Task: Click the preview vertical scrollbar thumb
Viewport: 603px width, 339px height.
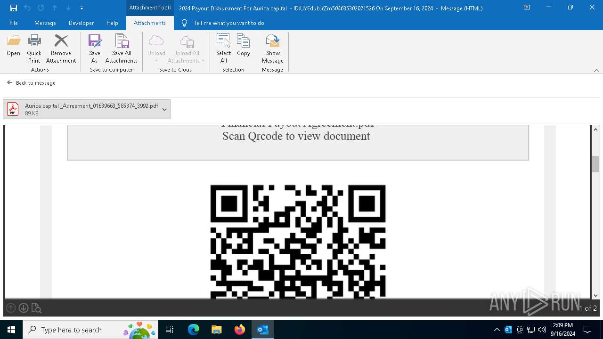Action: tap(595, 164)
